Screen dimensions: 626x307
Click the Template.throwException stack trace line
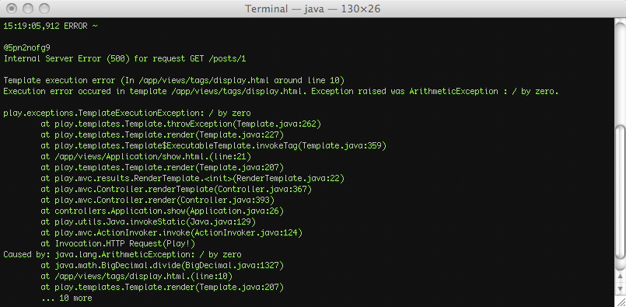(181, 124)
